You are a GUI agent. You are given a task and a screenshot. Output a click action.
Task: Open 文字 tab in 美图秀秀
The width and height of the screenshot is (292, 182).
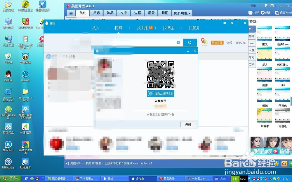124,13
